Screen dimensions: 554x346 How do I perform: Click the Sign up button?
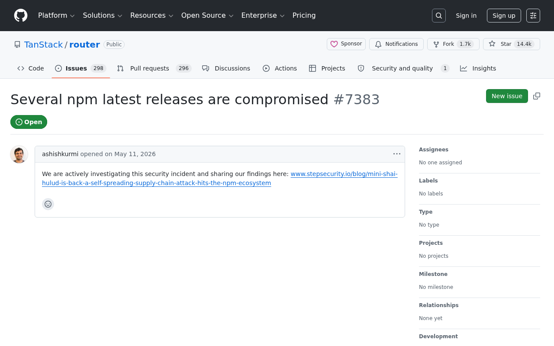coord(504,16)
